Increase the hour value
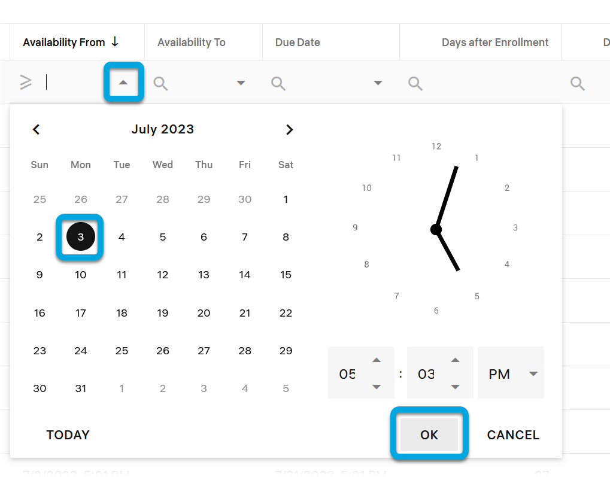Image resolution: width=610 pixels, height=477 pixels. pyautogui.click(x=377, y=360)
